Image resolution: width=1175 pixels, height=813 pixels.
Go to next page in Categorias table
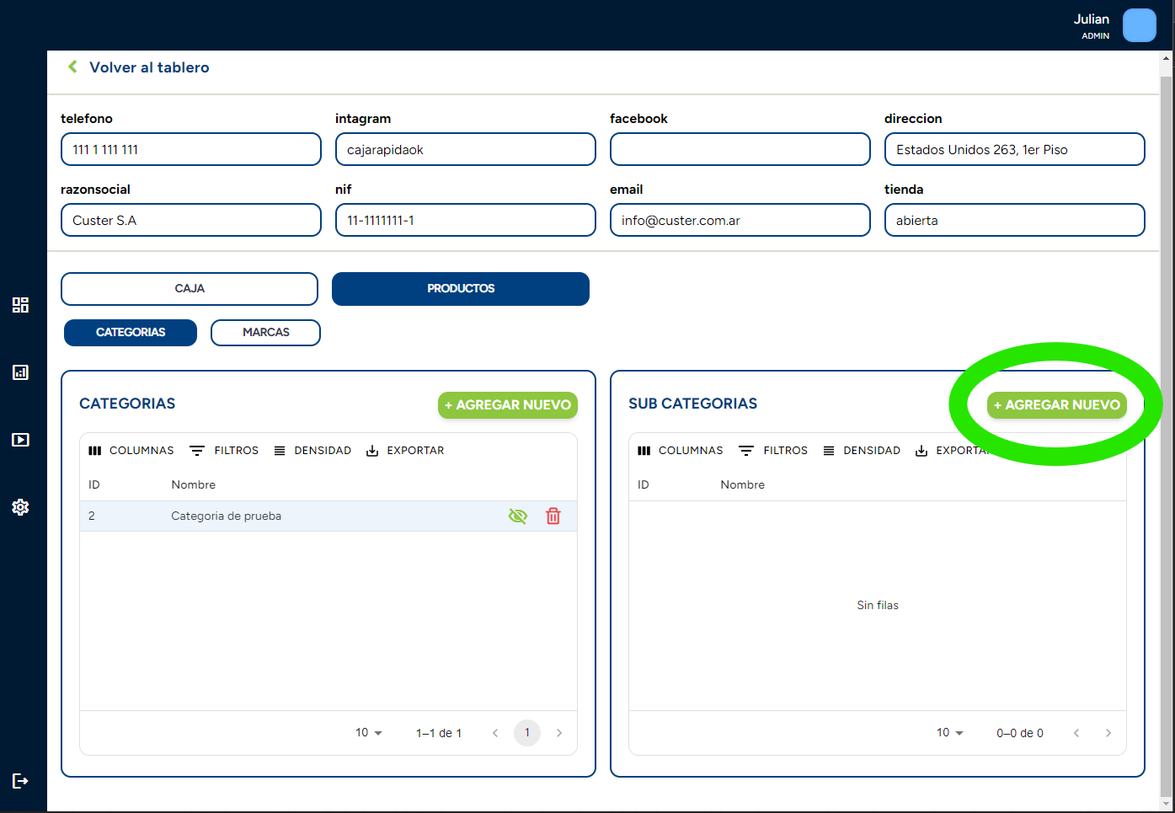pyautogui.click(x=559, y=733)
